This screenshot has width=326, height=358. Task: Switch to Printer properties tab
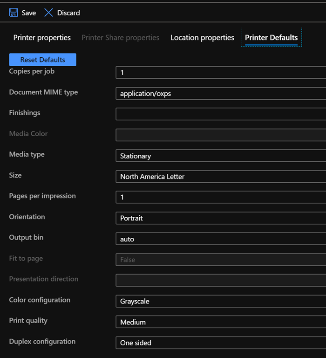pyautogui.click(x=42, y=38)
